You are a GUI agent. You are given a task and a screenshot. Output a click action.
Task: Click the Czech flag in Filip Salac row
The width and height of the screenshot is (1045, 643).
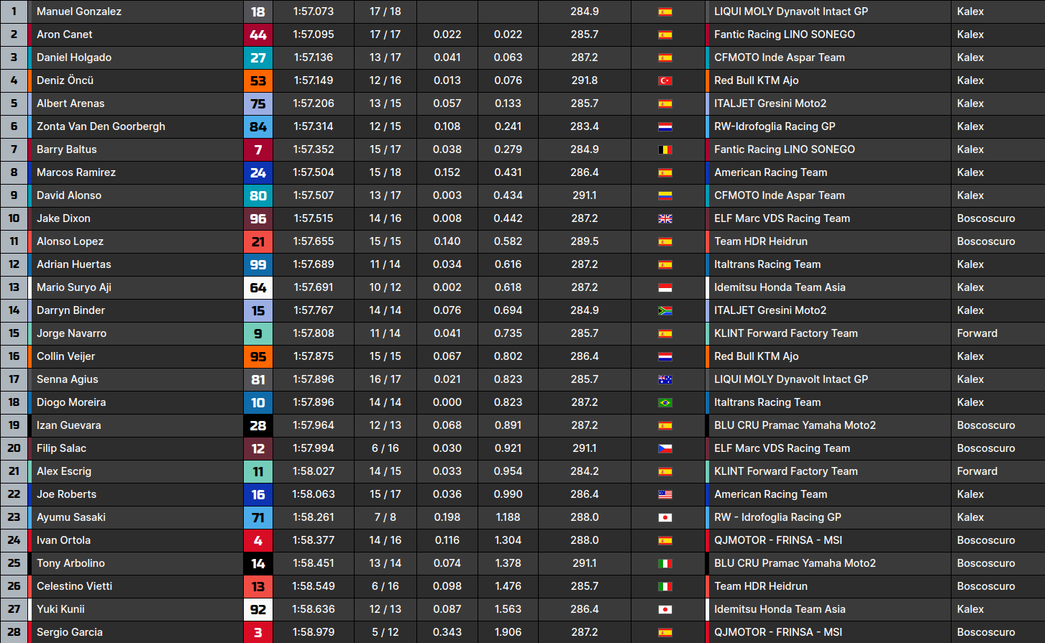click(665, 448)
